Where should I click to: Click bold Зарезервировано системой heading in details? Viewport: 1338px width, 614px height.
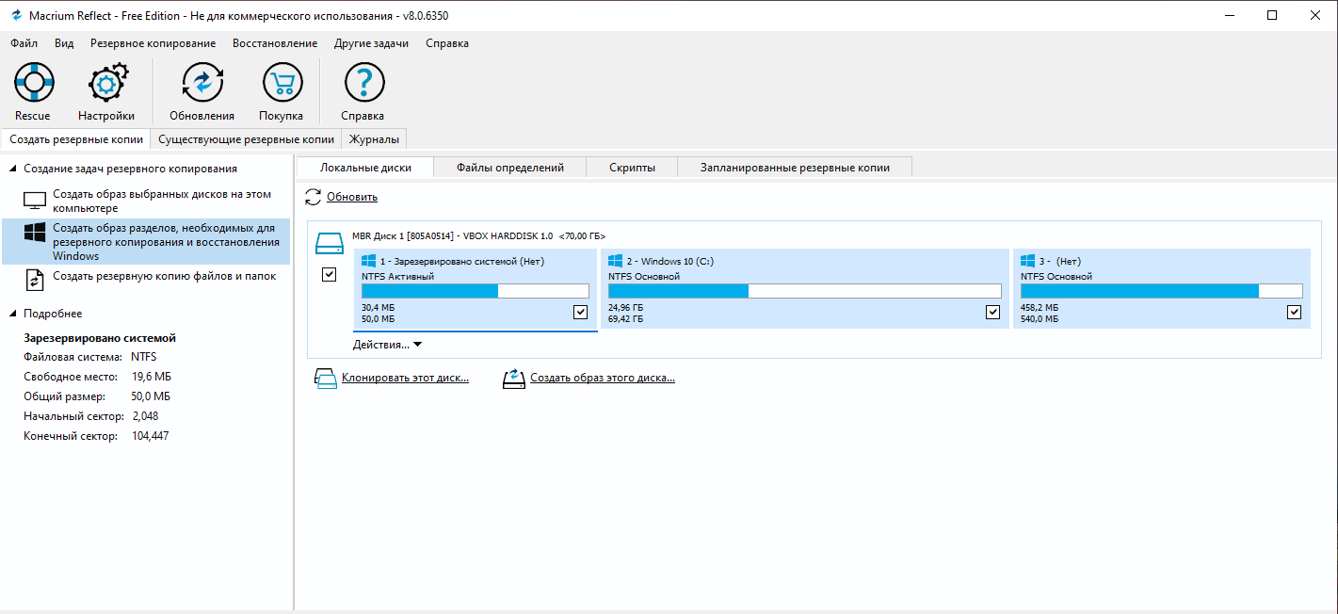(x=100, y=338)
